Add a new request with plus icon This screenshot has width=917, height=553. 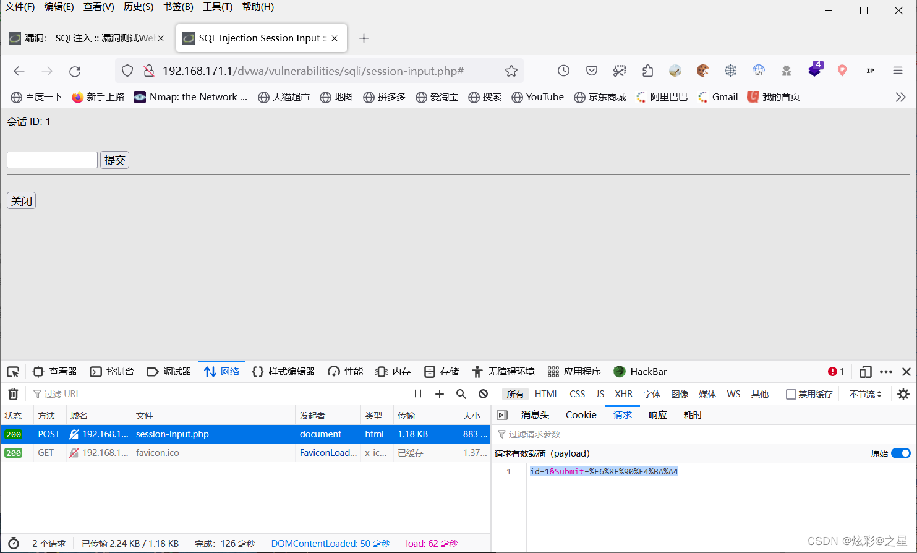440,394
